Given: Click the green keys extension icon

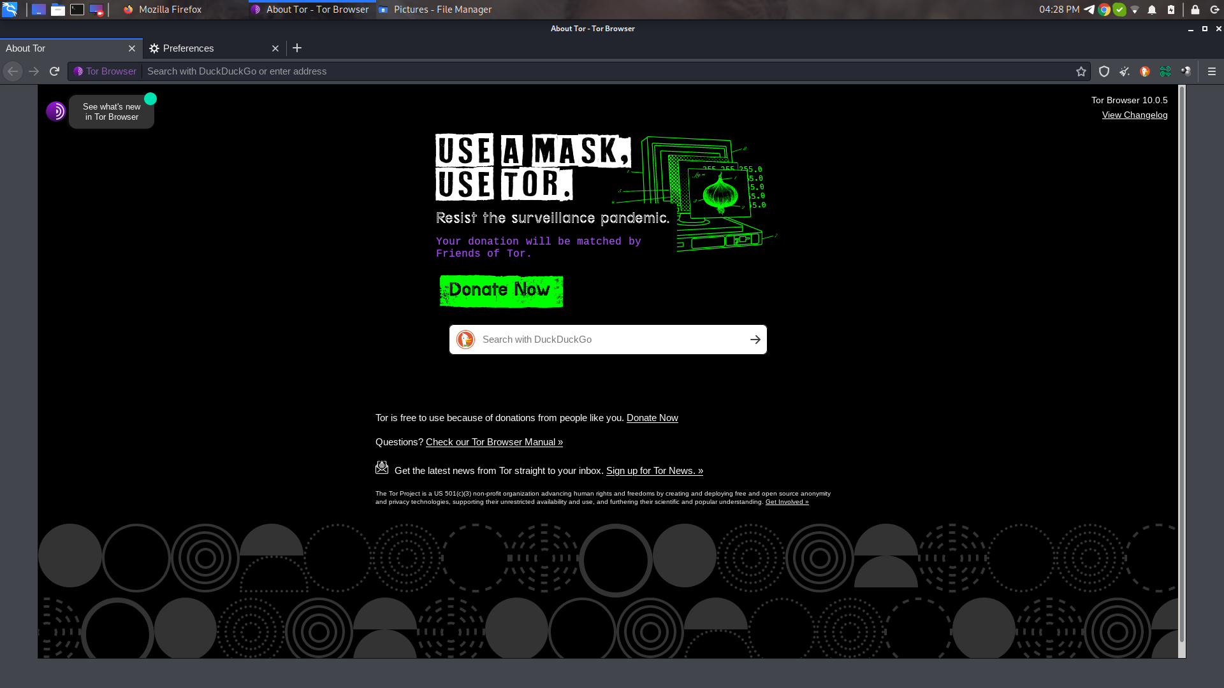Looking at the screenshot, I should 1165,71.
